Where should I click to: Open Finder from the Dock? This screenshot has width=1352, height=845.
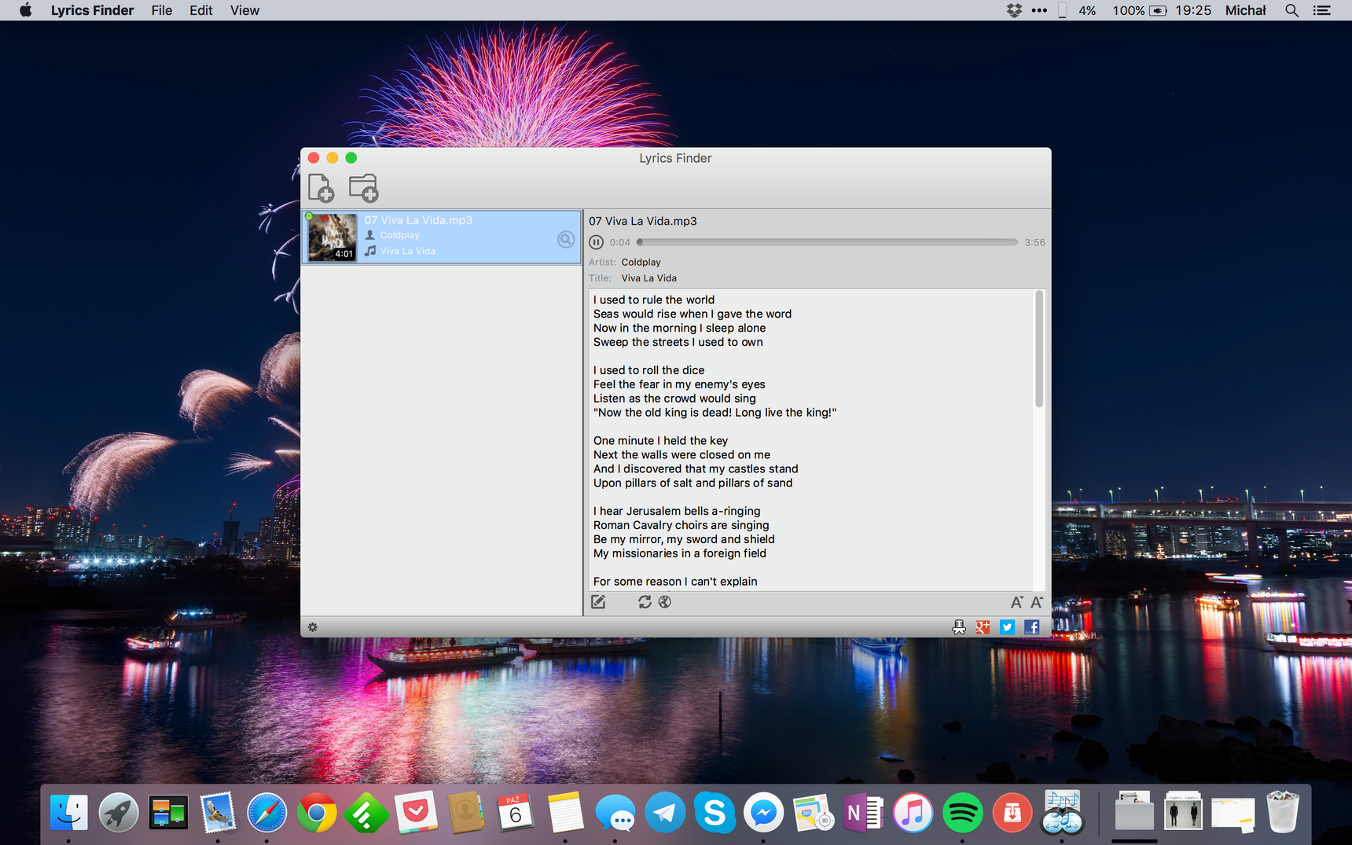69,813
